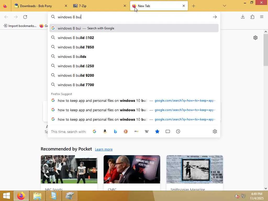Click scrollbar up arrow
268x201 pixels.
(266, 32)
